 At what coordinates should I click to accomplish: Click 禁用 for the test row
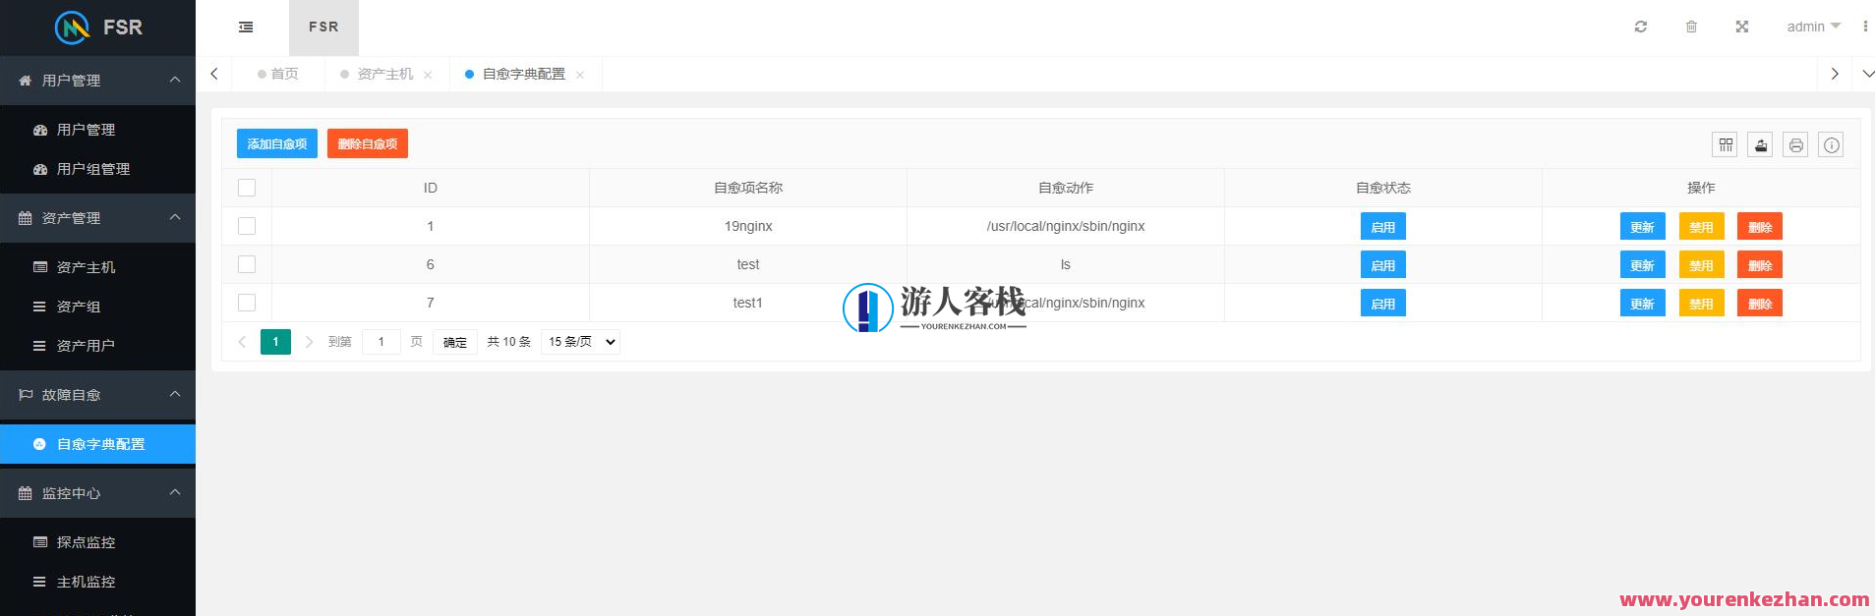(1702, 265)
